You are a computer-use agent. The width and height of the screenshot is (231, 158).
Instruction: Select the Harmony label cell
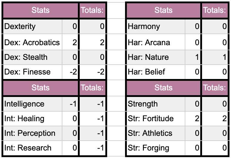tap(156, 27)
